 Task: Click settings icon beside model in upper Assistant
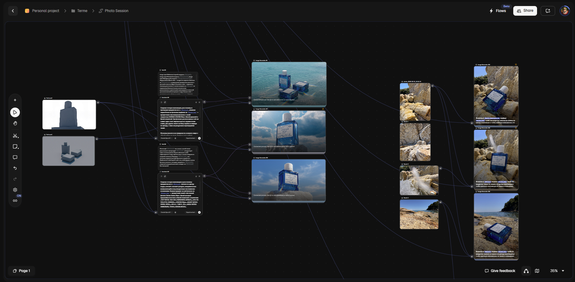[x=175, y=138]
